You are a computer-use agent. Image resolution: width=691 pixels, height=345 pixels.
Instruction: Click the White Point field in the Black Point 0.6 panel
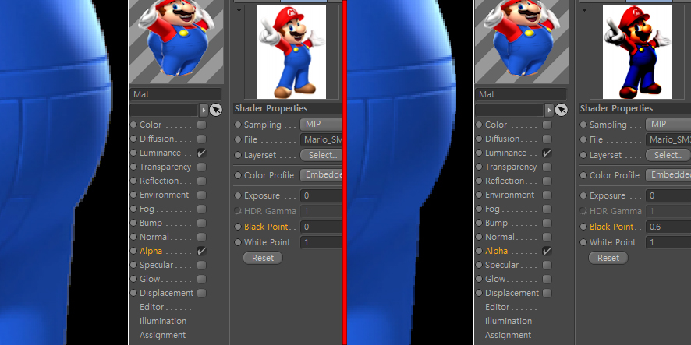click(x=668, y=242)
